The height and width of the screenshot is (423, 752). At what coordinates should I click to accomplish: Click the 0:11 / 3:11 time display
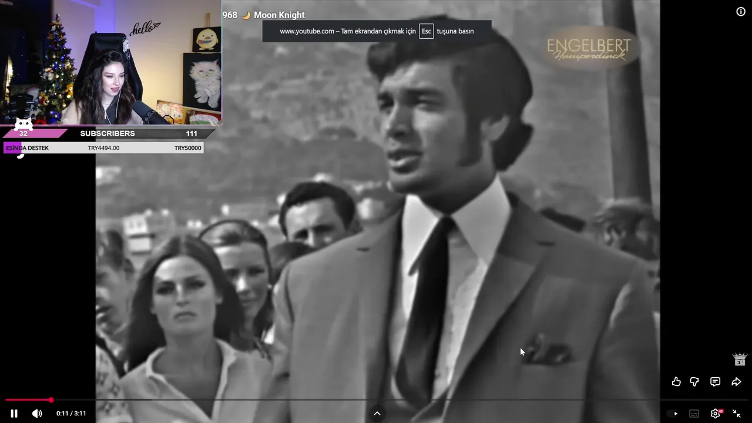pos(71,414)
